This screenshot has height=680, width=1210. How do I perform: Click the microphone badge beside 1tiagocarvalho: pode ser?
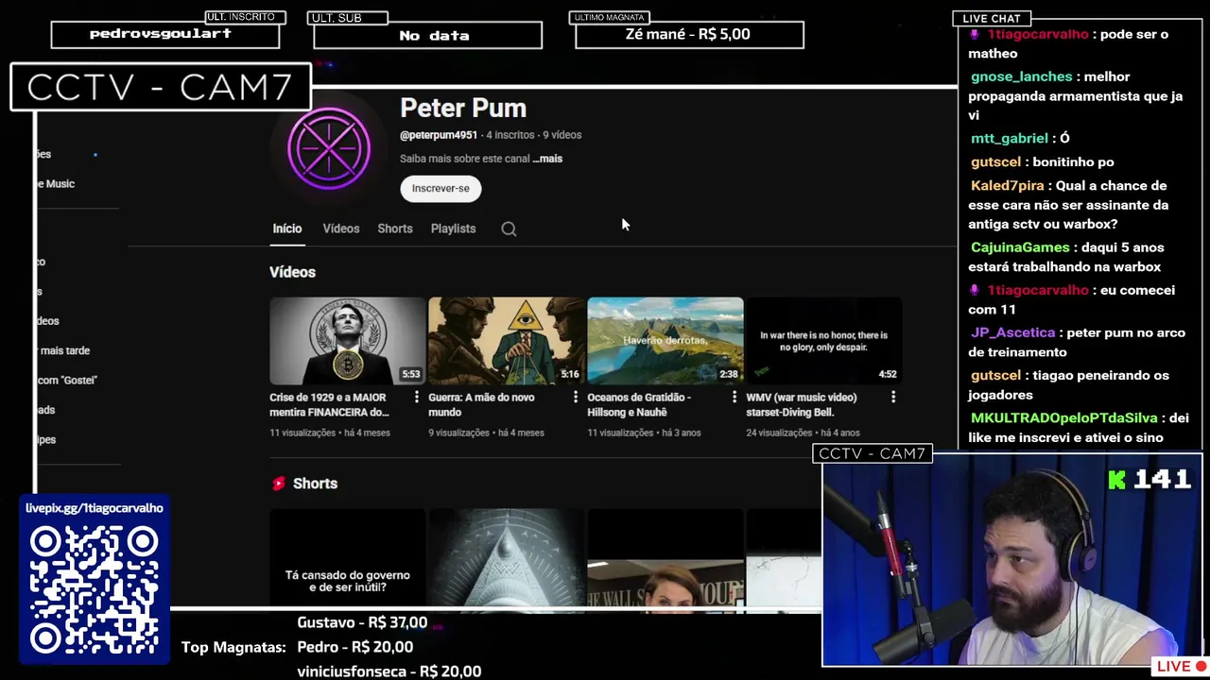(975, 34)
